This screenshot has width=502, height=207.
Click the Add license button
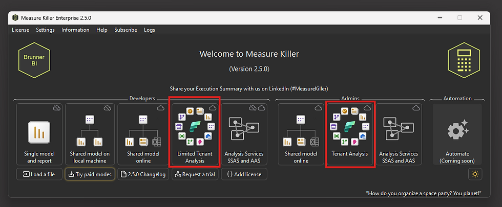[244, 174]
